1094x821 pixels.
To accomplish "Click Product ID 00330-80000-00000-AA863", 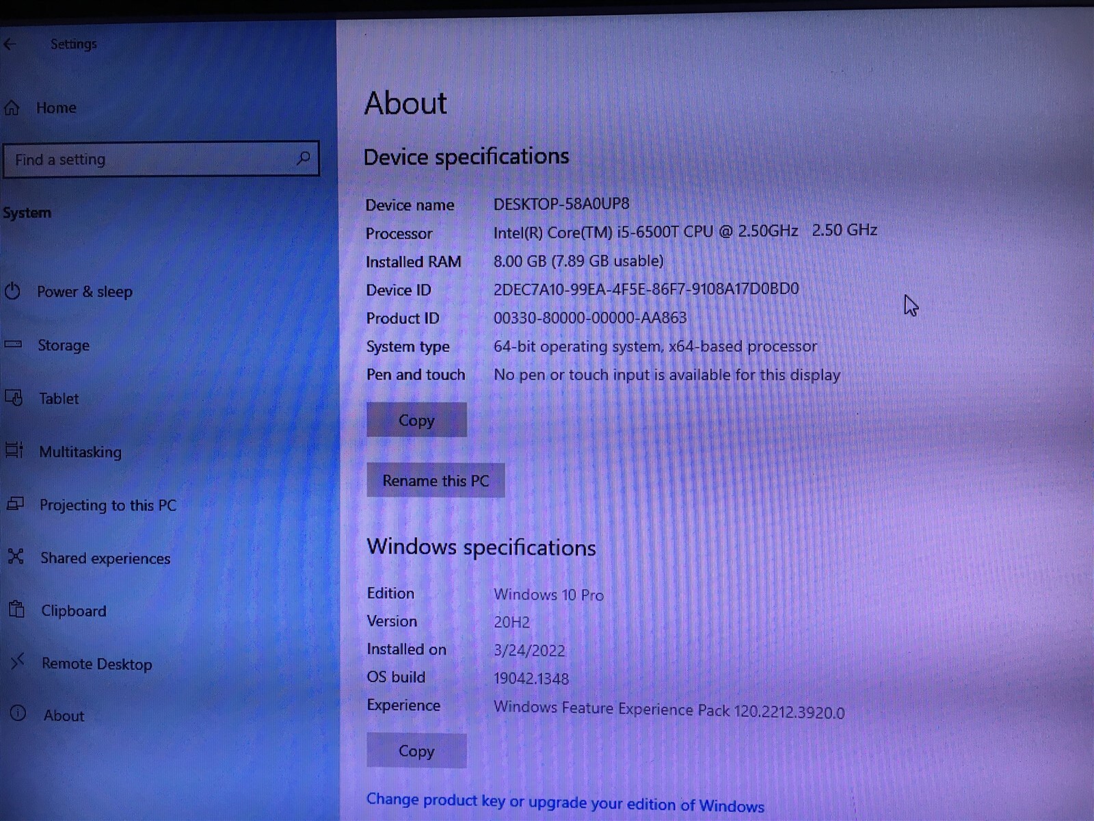I will (x=590, y=318).
